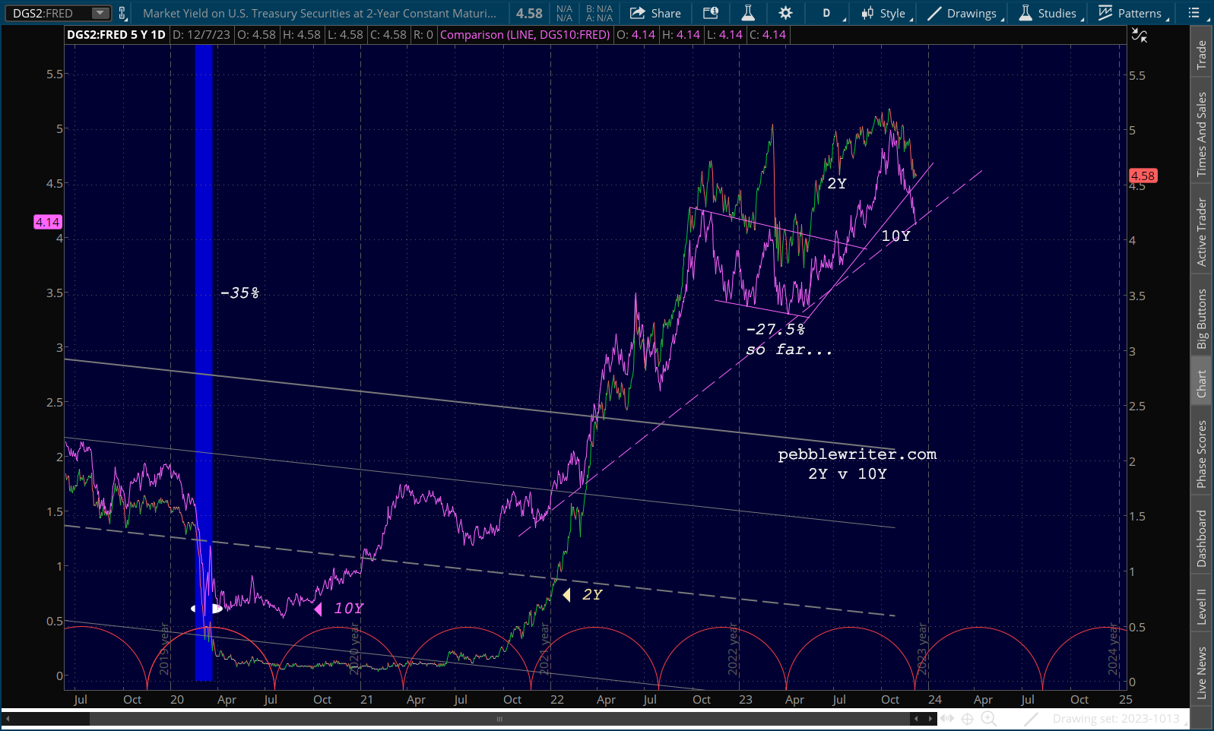Screen dimensions: 1214x731
Task: Click the 2Y arrow marker near 0.75
Action: coord(566,595)
